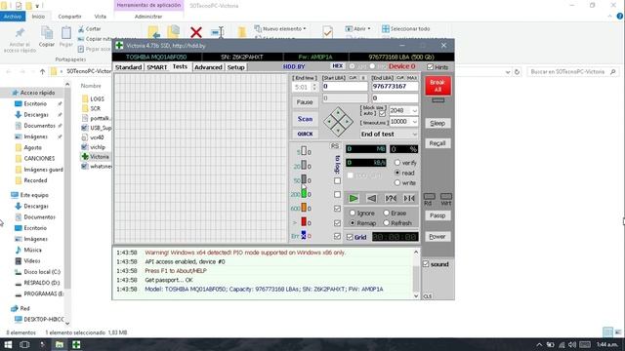Click inside the Start LBA field
This screenshot has width=625, height=351.
pyautogui.click(x=345, y=87)
